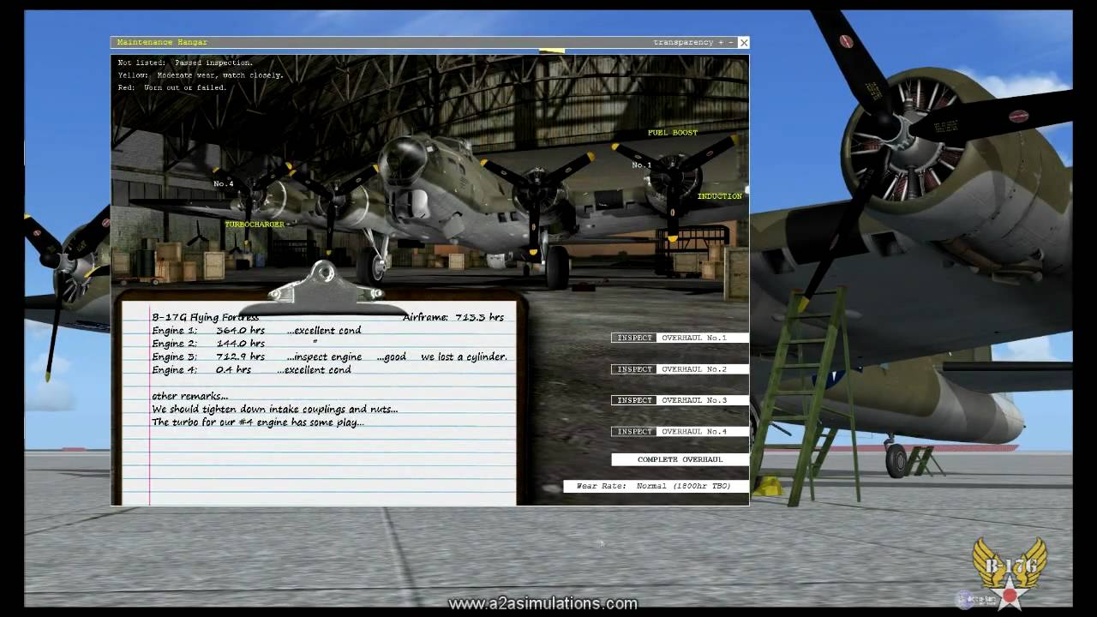Viewport: 1097px width, 617px height.
Task: Click the Engine 2 row on the clipboard
Action: (234, 344)
